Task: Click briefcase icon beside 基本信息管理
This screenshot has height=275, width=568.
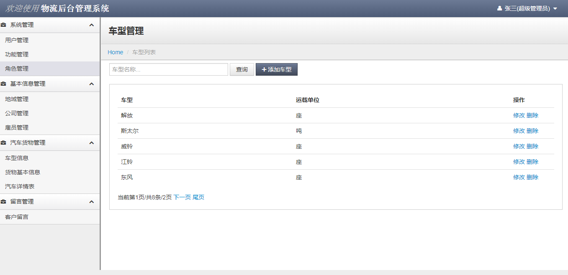Action: (4, 84)
